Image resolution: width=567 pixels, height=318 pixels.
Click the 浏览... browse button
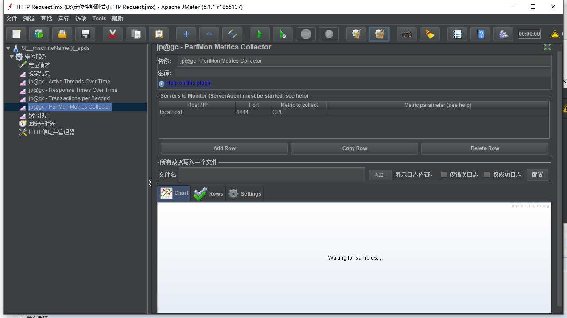click(380, 174)
